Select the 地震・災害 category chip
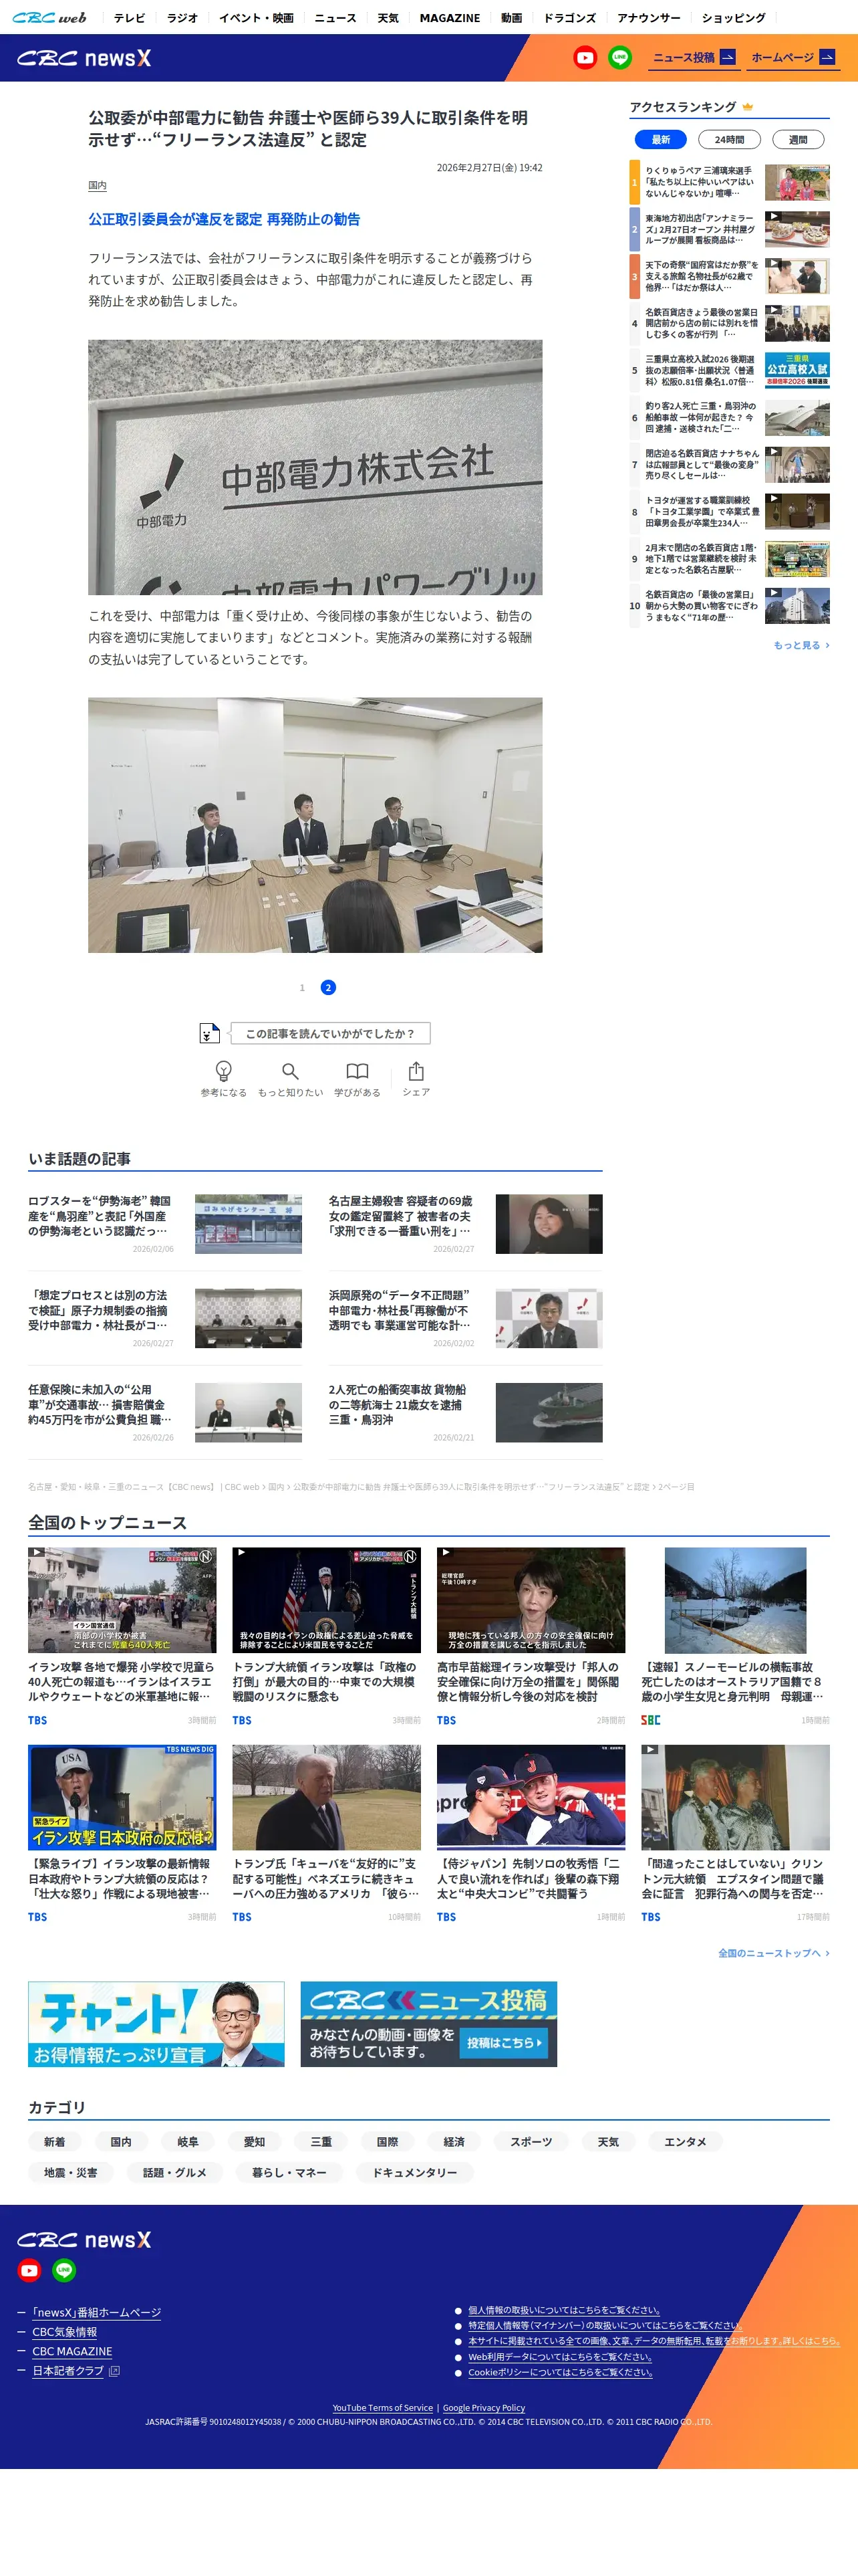 point(71,2172)
